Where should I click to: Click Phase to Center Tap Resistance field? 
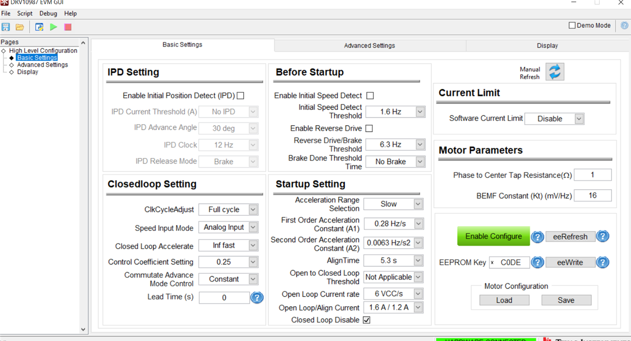click(593, 175)
